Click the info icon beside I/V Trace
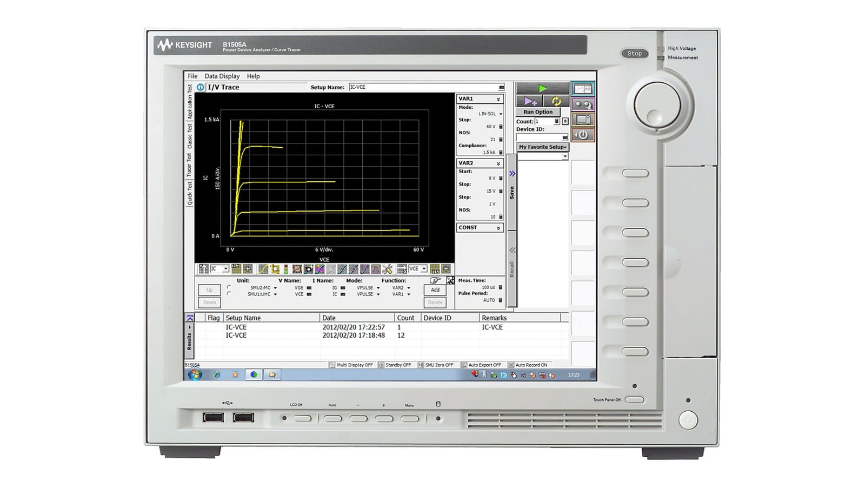Image resolution: width=865 pixels, height=487 pixels. pos(200,87)
